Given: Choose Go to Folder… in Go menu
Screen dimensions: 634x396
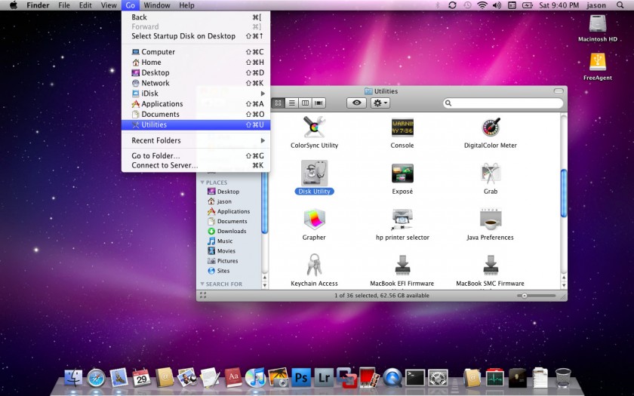Looking at the screenshot, I should click(195, 155).
